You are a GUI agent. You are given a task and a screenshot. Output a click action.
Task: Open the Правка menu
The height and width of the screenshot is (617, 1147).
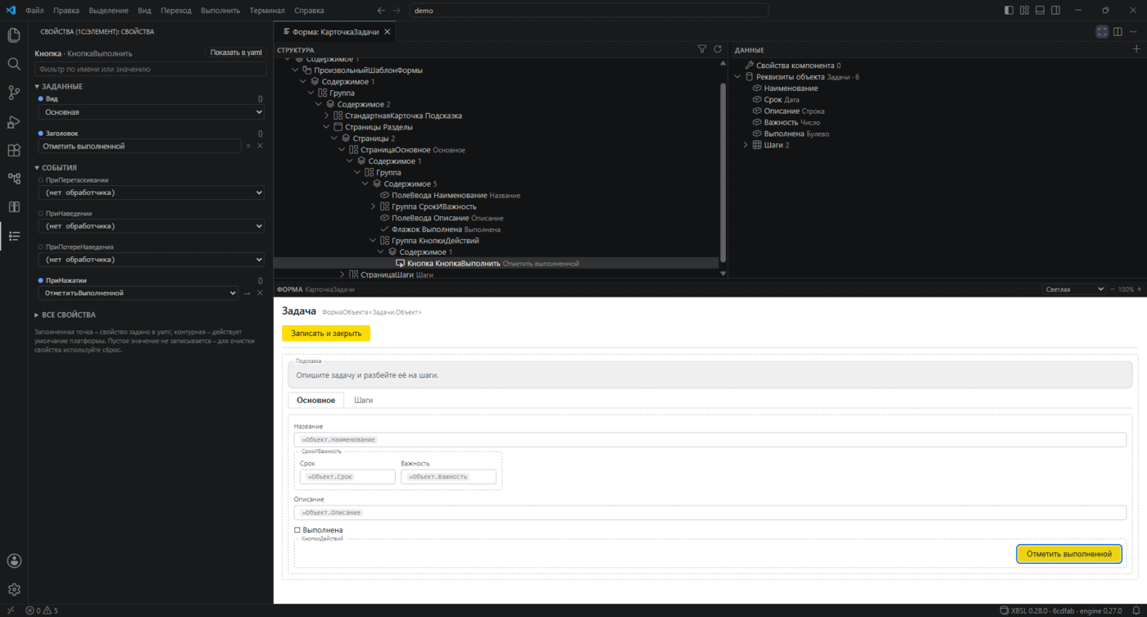66,11
